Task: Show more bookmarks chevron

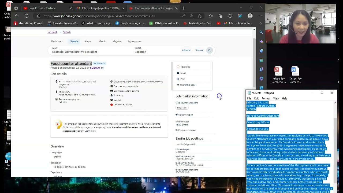Action: tap(261, 23)
